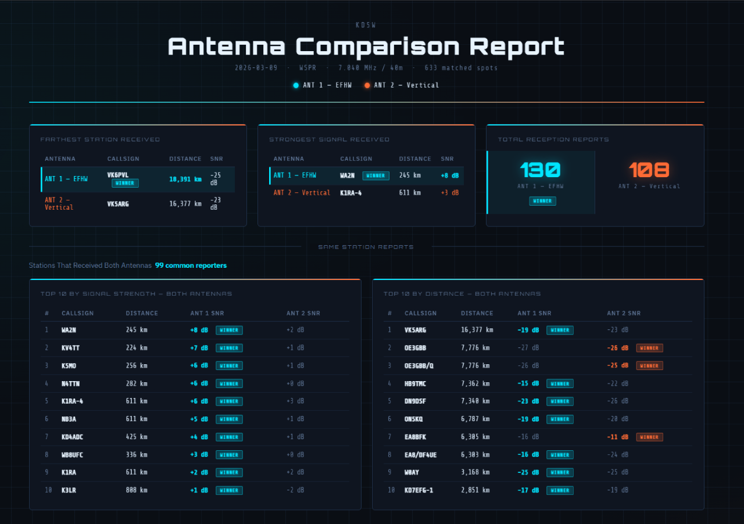This screenshot has height=524, width=744.
Task: Click Distance column header in Top 10 by Distance
Action: 477,313
